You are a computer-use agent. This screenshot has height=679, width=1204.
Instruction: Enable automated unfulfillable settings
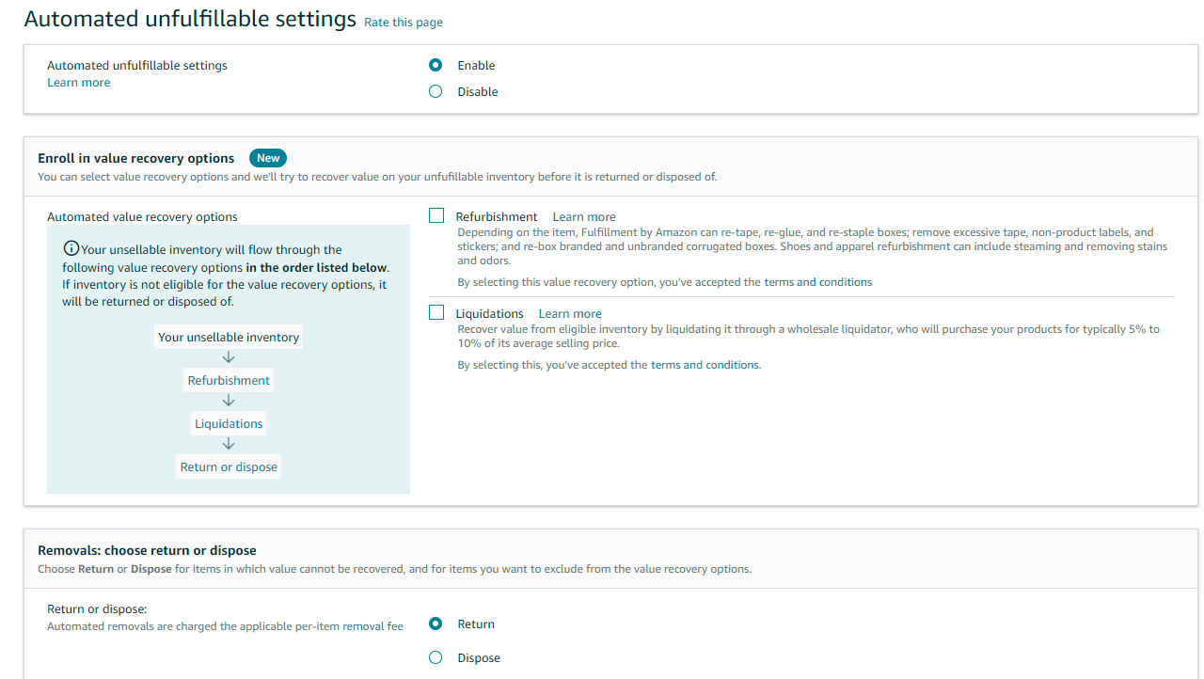coord(435,65)
